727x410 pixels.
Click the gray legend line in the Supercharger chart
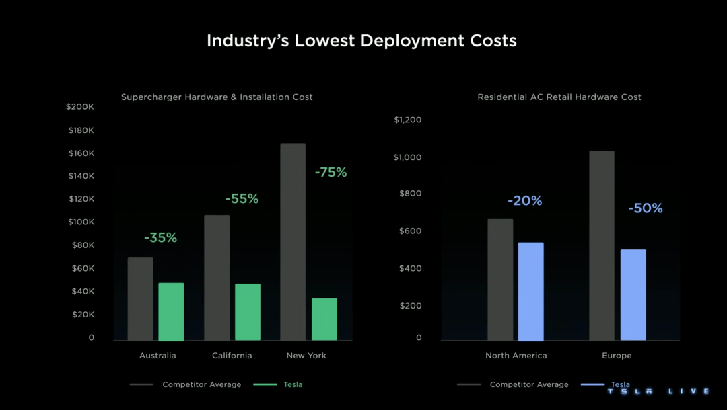(141, 384)
